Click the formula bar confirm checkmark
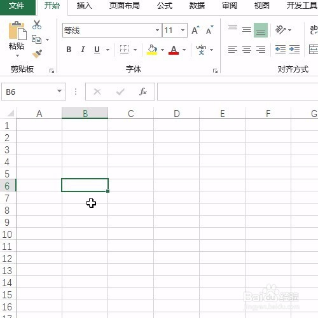The width and height of the screenshot is (318, 318). pos(120,92)
